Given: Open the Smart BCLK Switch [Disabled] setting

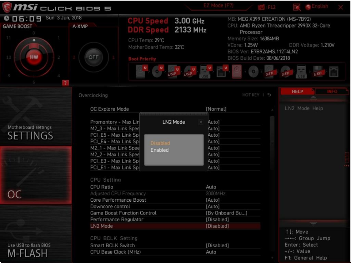Looking at the screenshot, I should point(175,245).
